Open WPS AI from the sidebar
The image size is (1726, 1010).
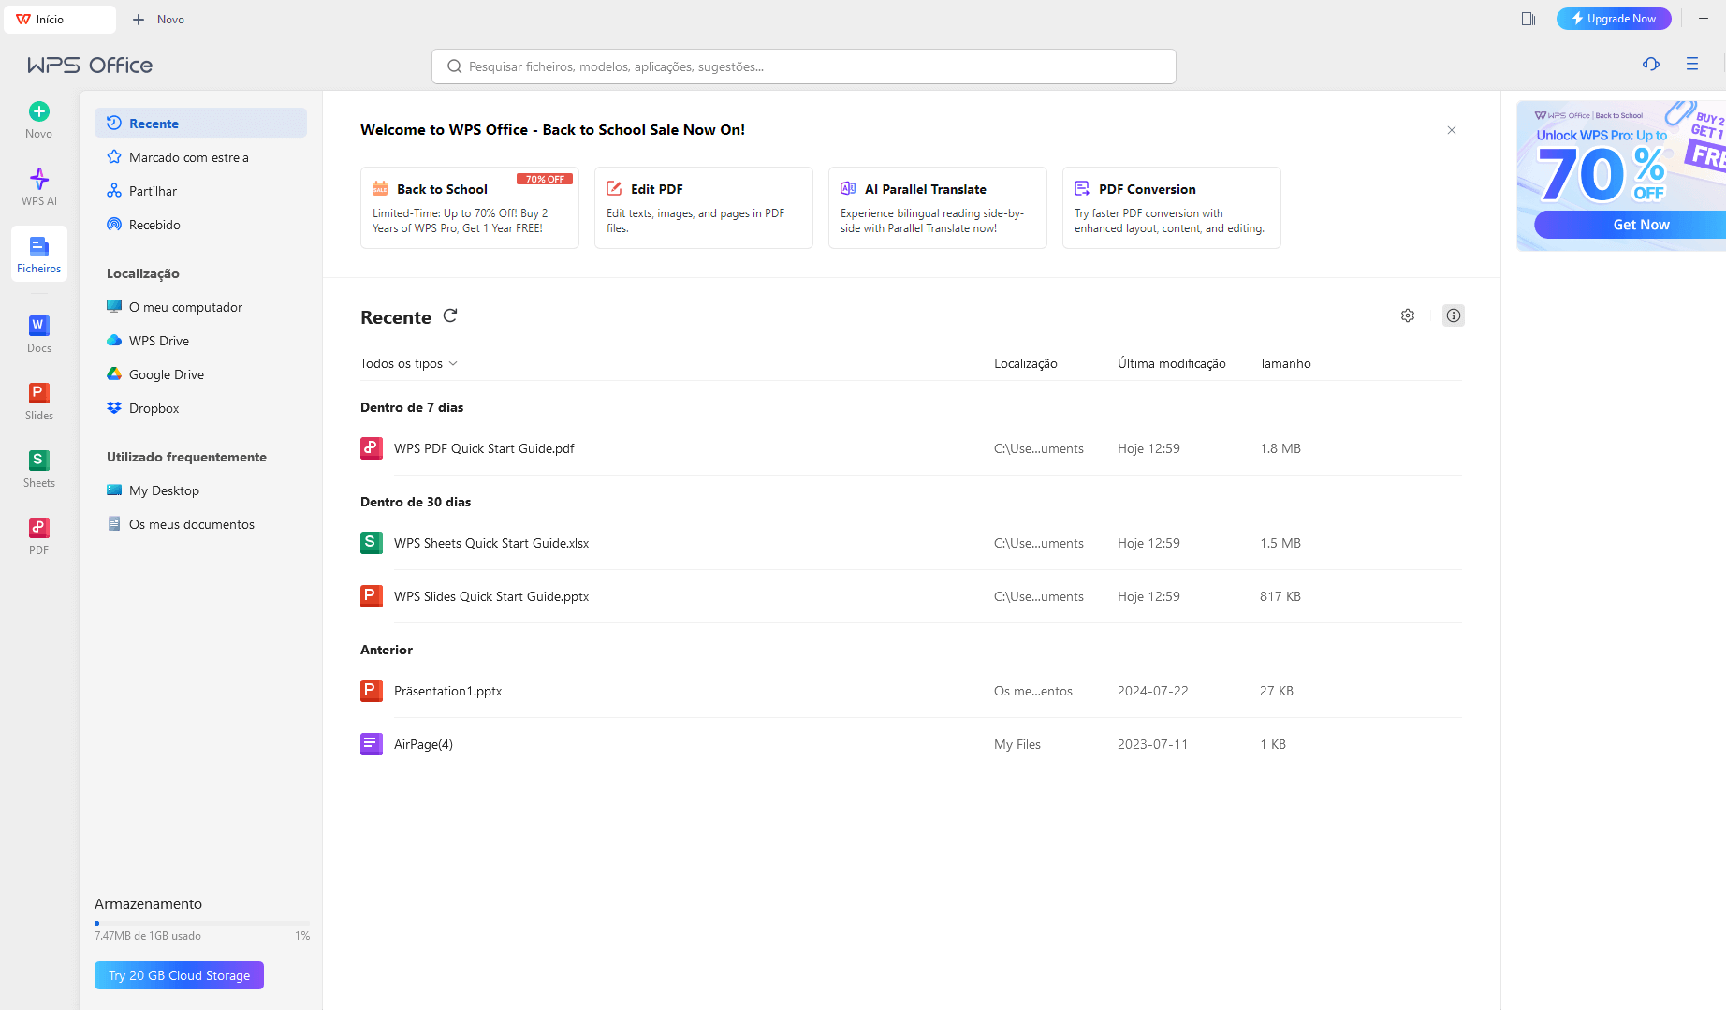coord(39,186)
